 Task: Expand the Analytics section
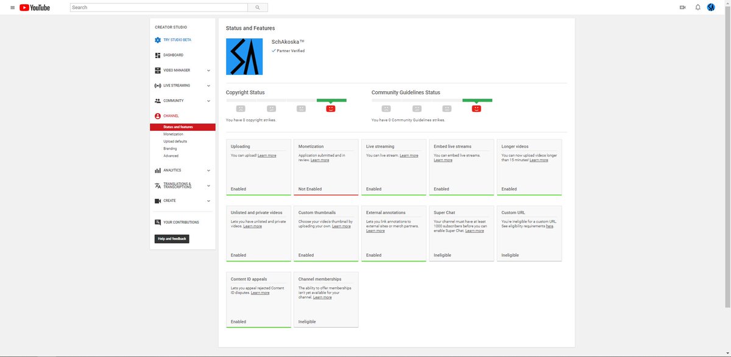pyautogui.click(x=208, y=170)
